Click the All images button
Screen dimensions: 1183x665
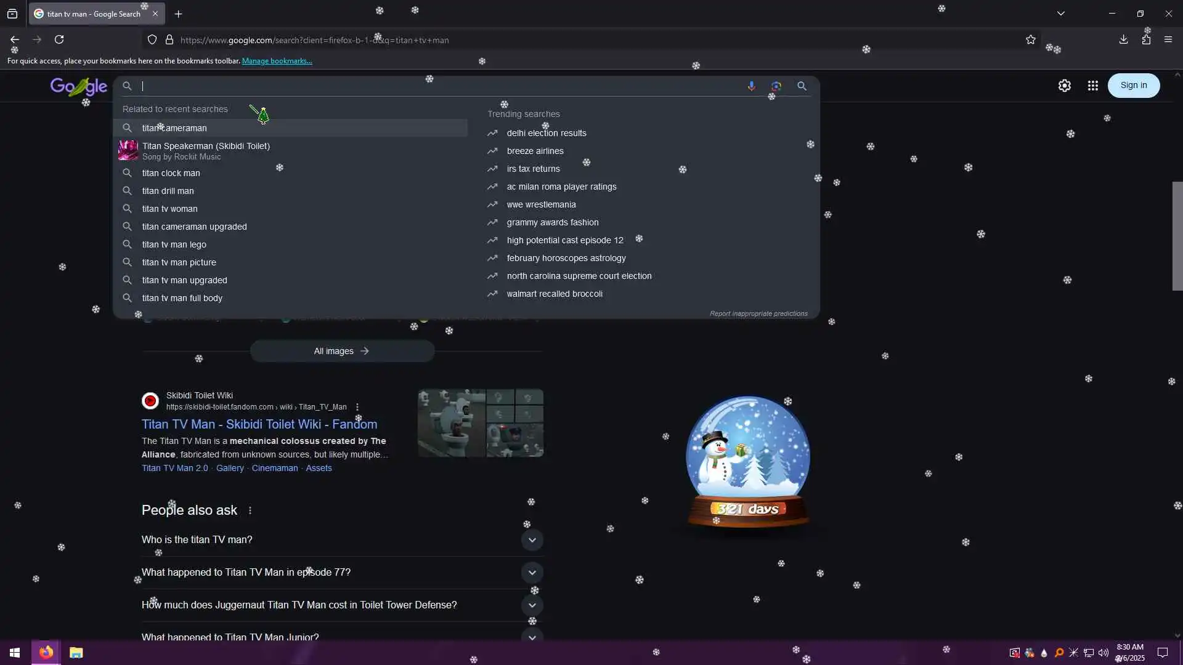[x=341, y=351]
